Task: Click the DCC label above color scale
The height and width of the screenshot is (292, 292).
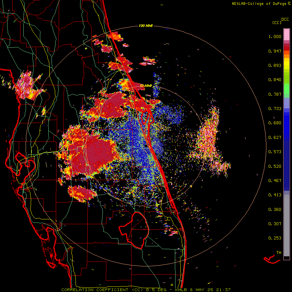Action: click(x=285, y=19)
